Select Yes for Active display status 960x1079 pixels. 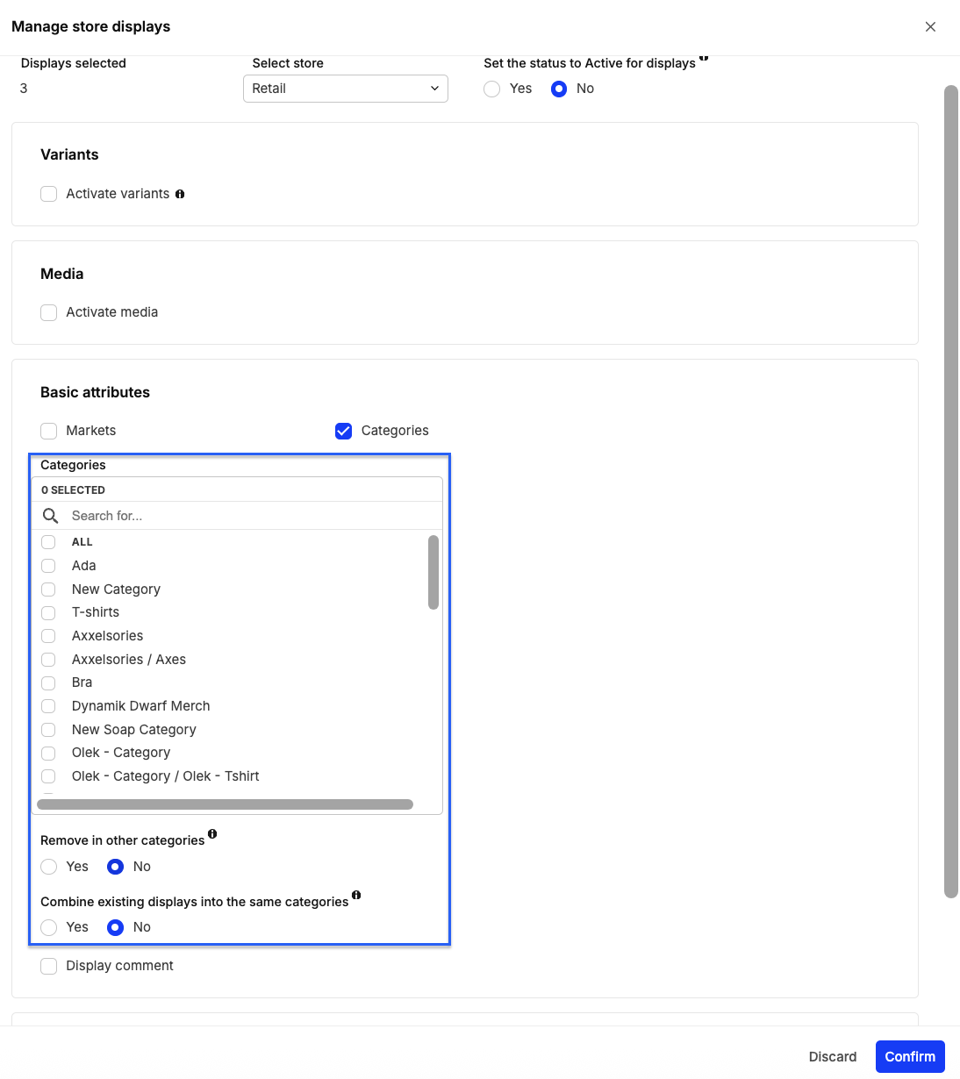pos(492,89)
